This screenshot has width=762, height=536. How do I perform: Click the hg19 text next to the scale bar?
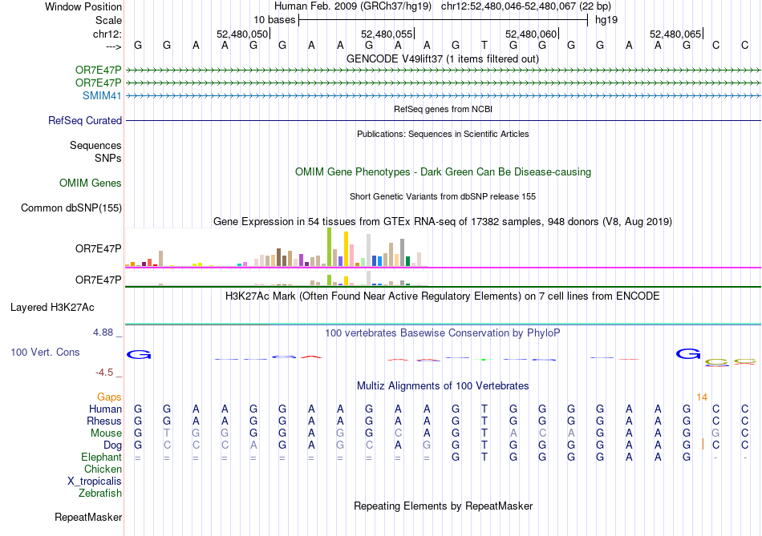click(606, 20)
